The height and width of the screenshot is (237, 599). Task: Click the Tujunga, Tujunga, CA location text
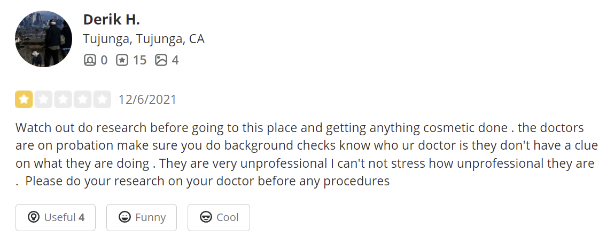click(144, 39)
